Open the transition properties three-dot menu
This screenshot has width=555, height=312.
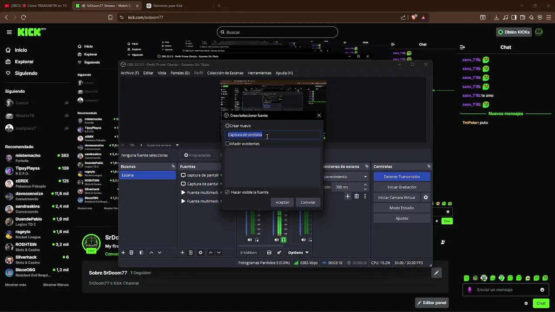[x=365, y=196]
